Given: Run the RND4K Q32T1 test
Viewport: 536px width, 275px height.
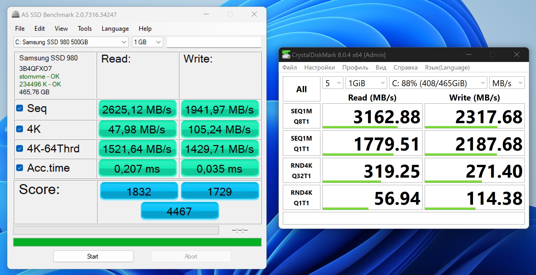Looking at the screenshot, I should point(301,170).
